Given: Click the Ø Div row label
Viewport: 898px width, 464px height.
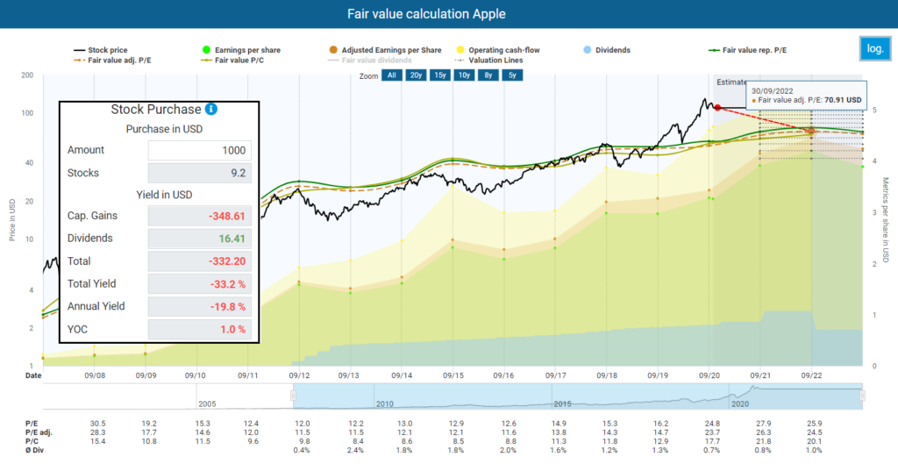Looking at the screenshot, I should (35, 450).
